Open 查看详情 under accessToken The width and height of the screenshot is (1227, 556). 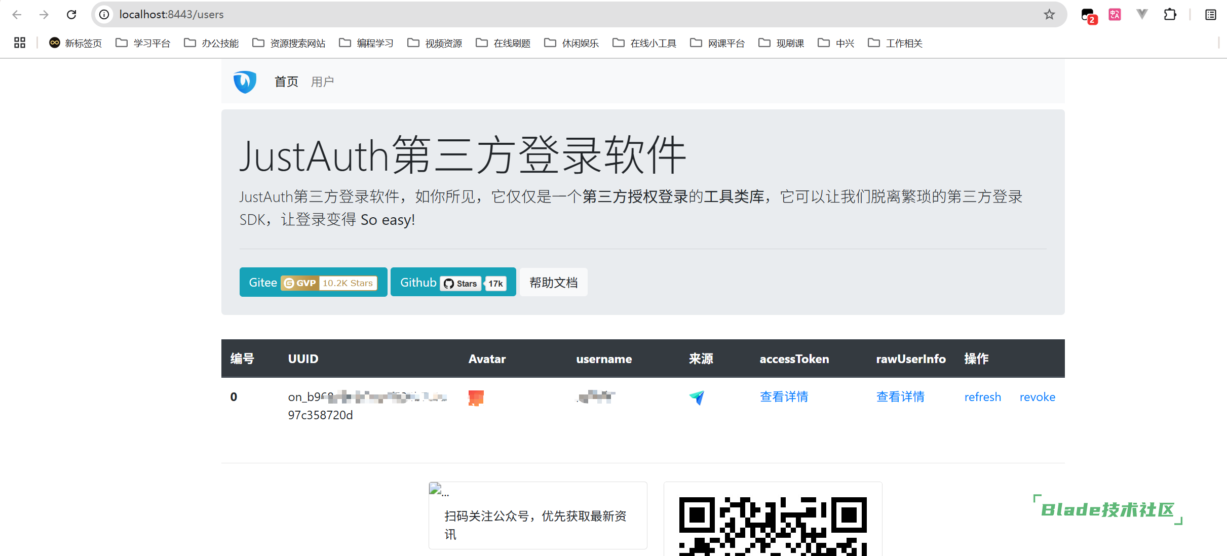784,397
